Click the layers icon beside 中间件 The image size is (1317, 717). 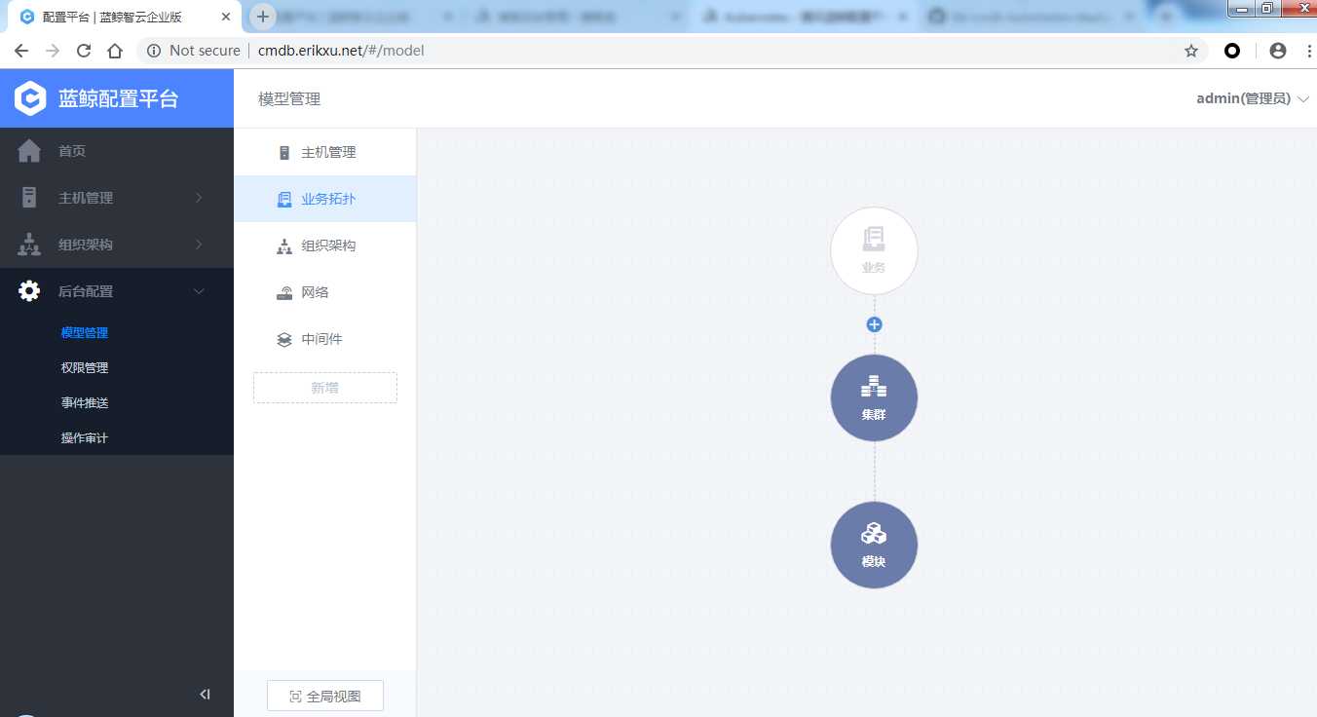click(284, 340)
